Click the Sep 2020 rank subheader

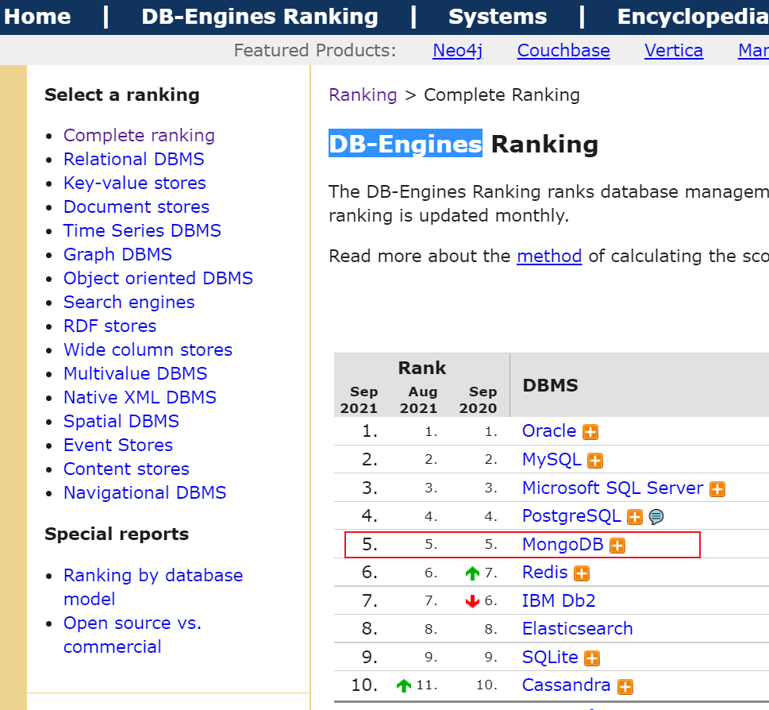(x=479, y=400)
